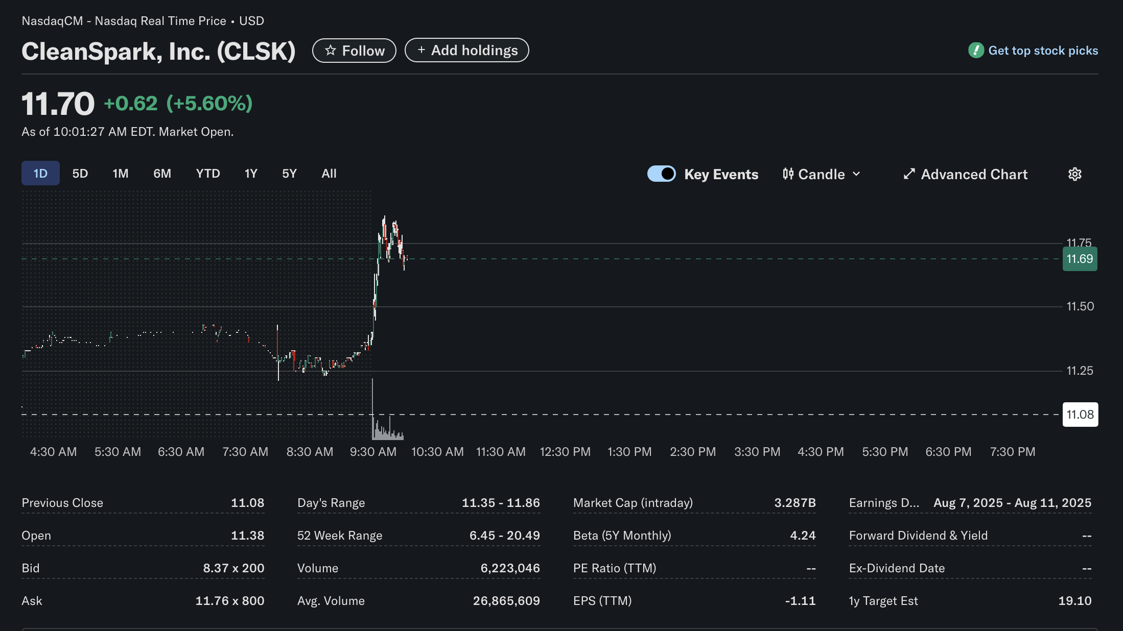This screenshot has height=631, width=1123.
Task: Click the 11.69 current price chart label
Action: pyautogui.click(x=1080, y=259)
